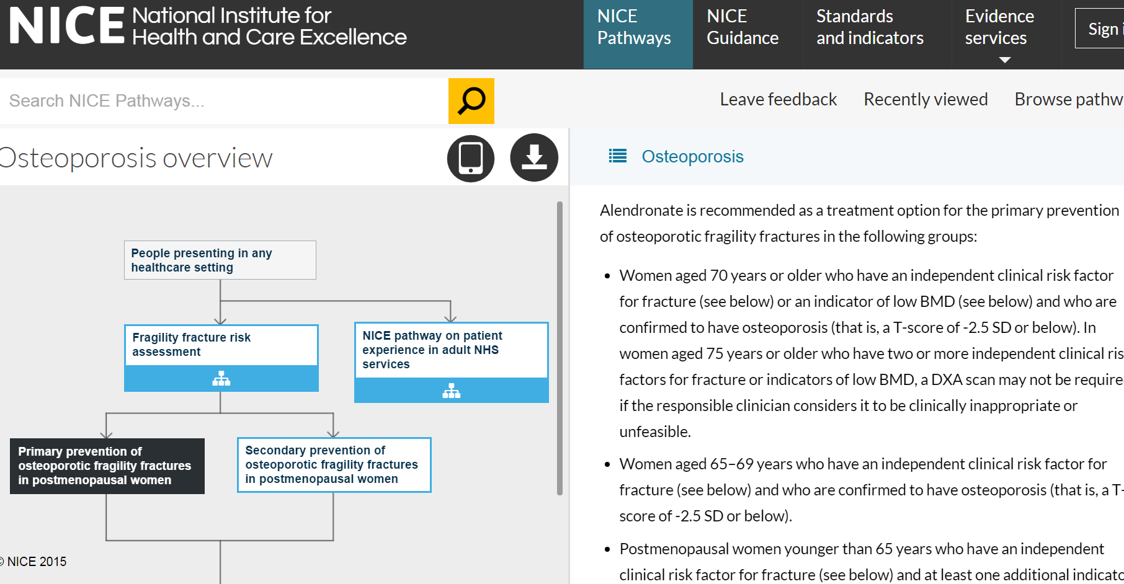
Task: Open Fragility fracture risk assessment sub-pathway icon
Action: point(221,378)
